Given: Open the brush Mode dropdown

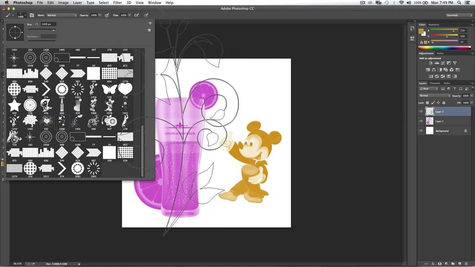Looking at the screenshot, I should pos(62,15).
